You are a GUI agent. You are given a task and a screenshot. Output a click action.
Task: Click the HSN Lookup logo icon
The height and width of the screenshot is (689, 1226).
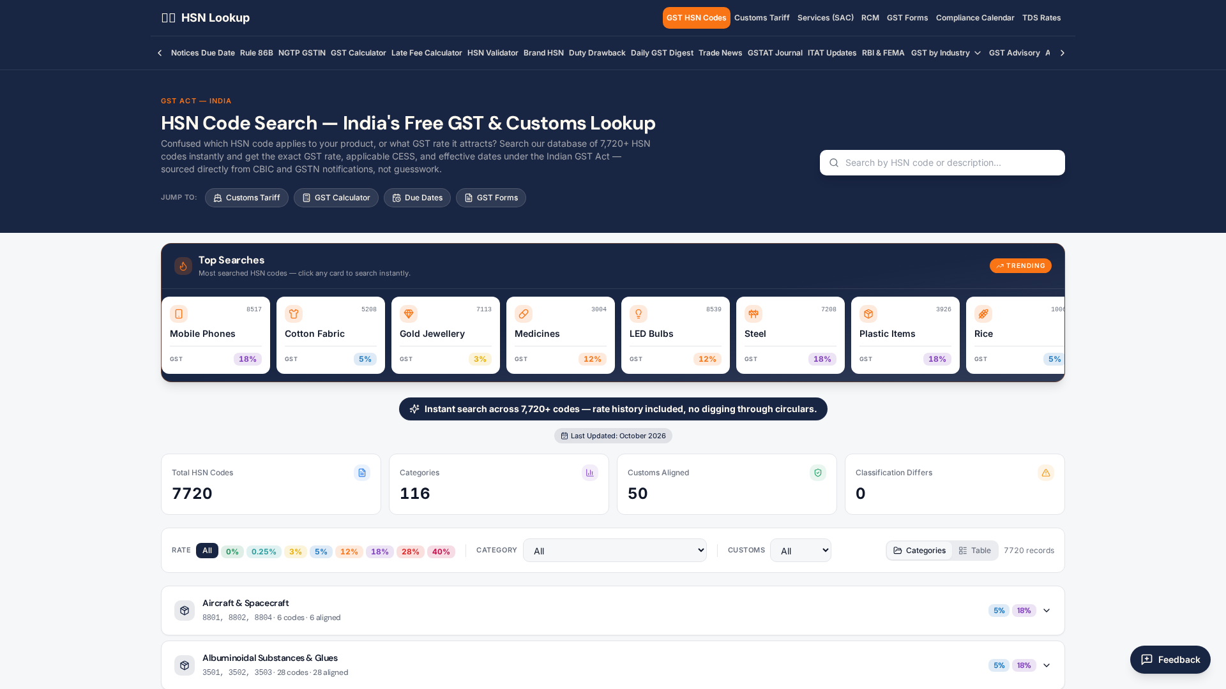pos(169,18)
